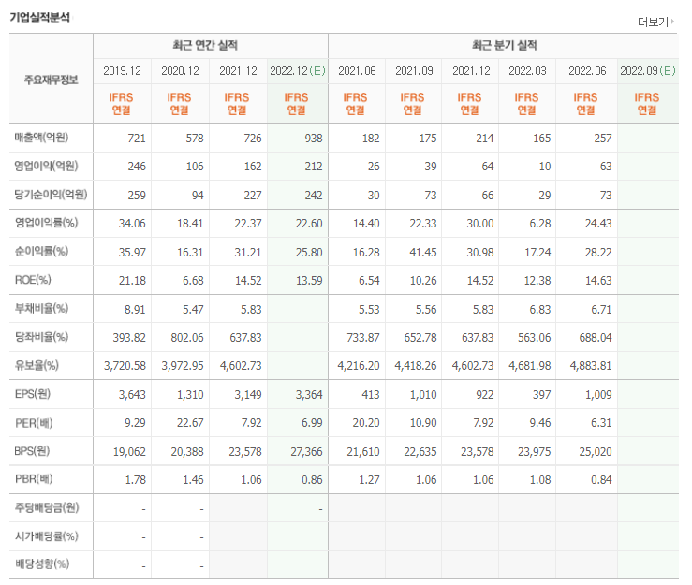Open the 더보기 link

(655, 22)
